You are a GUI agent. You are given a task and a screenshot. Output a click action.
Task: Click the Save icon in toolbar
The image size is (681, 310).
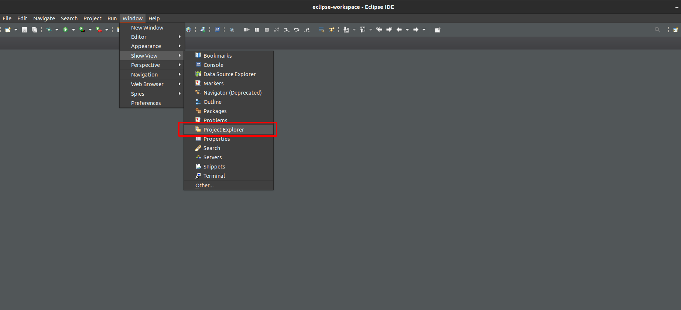point(24,30)
